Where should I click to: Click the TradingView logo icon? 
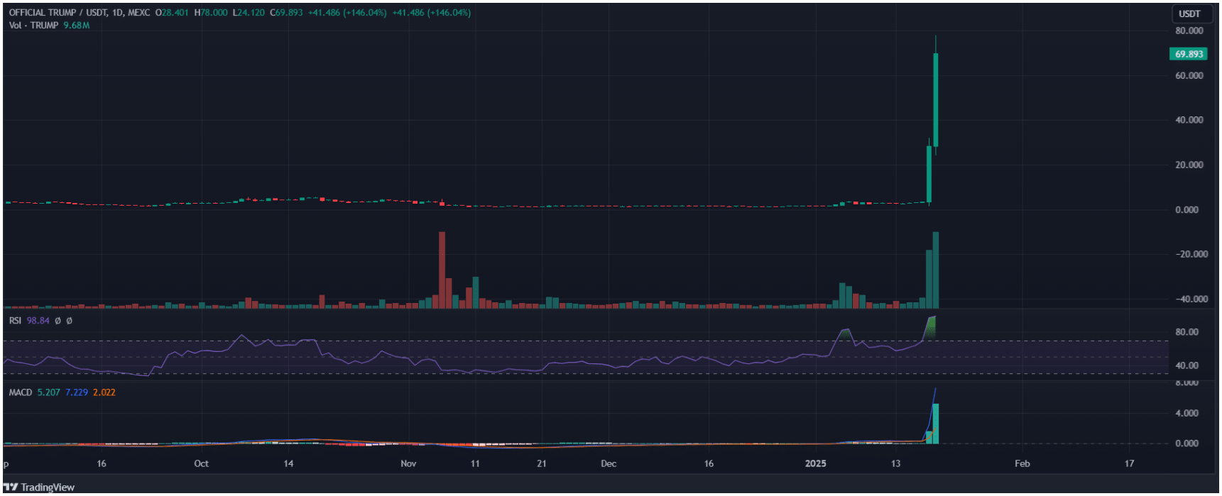pos(11,487)
